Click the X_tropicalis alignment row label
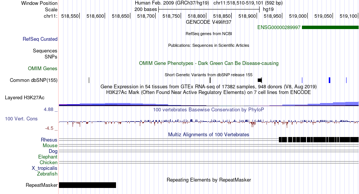 pyautogui.click(x=45, y=168)
